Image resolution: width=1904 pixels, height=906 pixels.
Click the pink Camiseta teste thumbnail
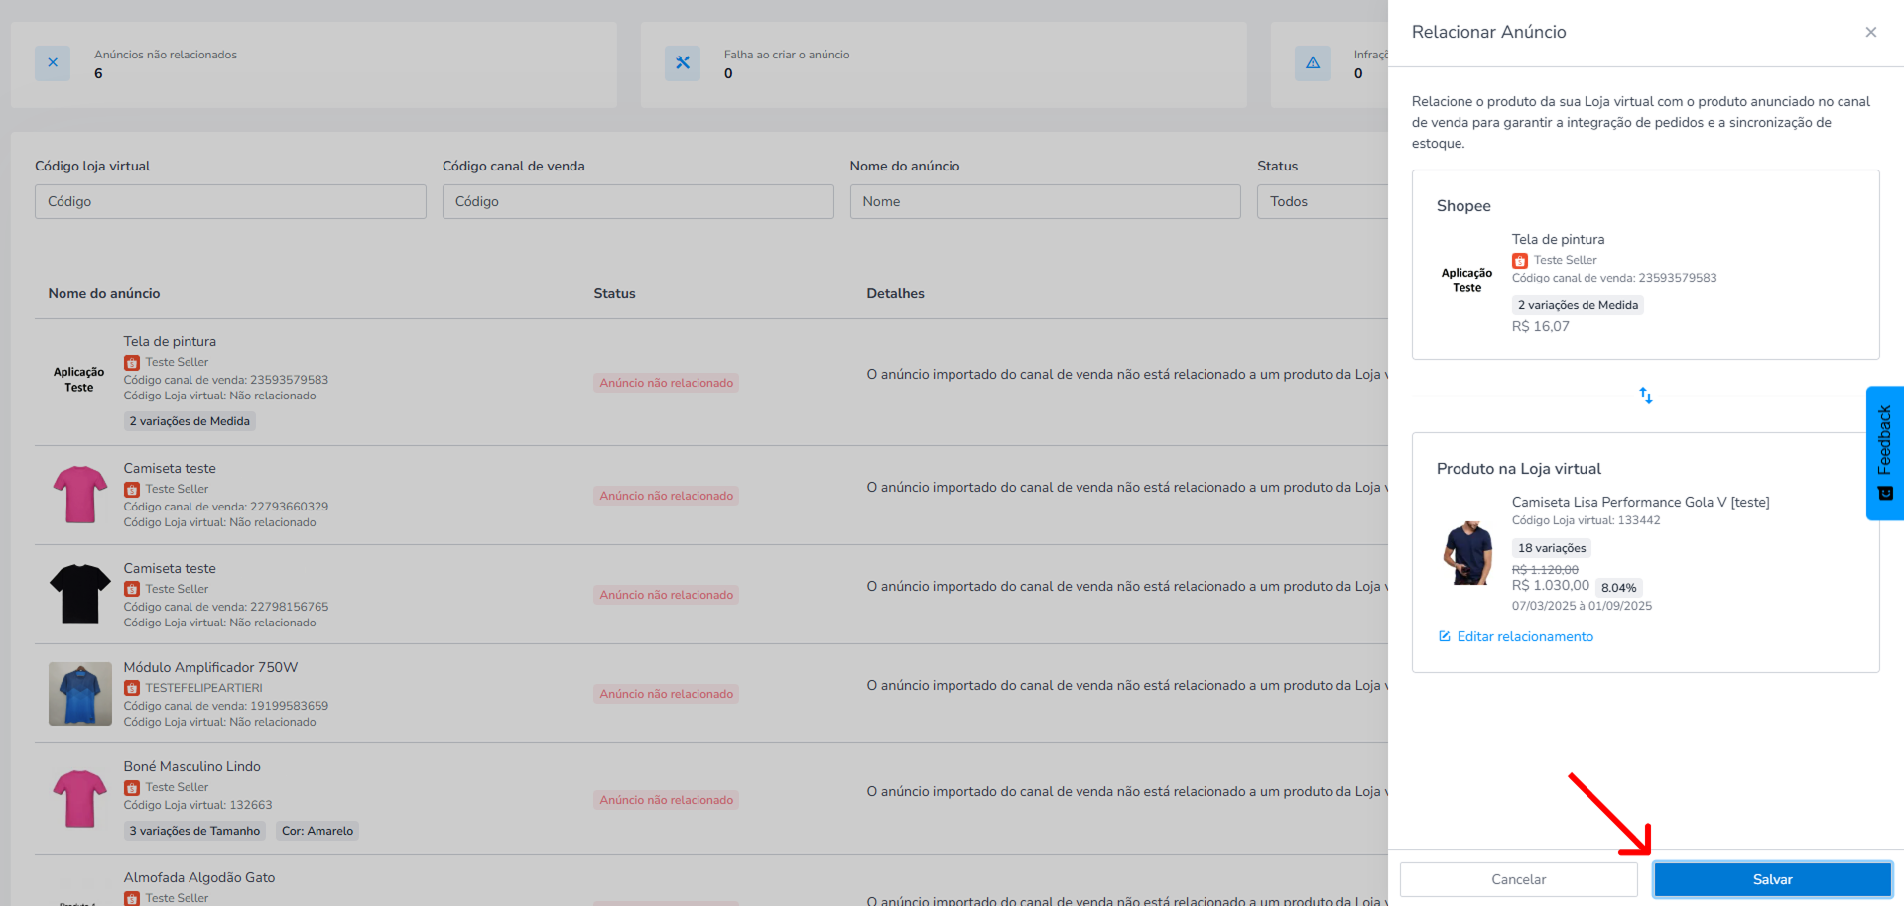(80, 495)
